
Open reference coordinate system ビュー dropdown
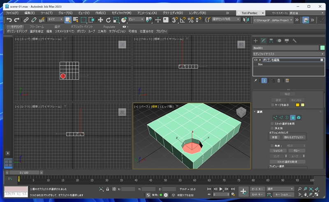coord(136,19)
